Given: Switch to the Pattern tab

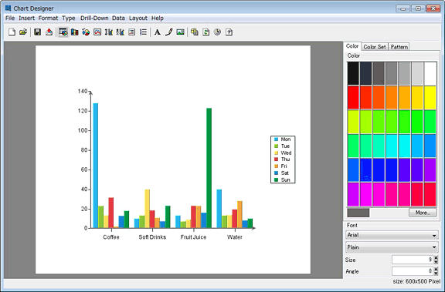Looking at the screenshot, I should click(399, 47).
